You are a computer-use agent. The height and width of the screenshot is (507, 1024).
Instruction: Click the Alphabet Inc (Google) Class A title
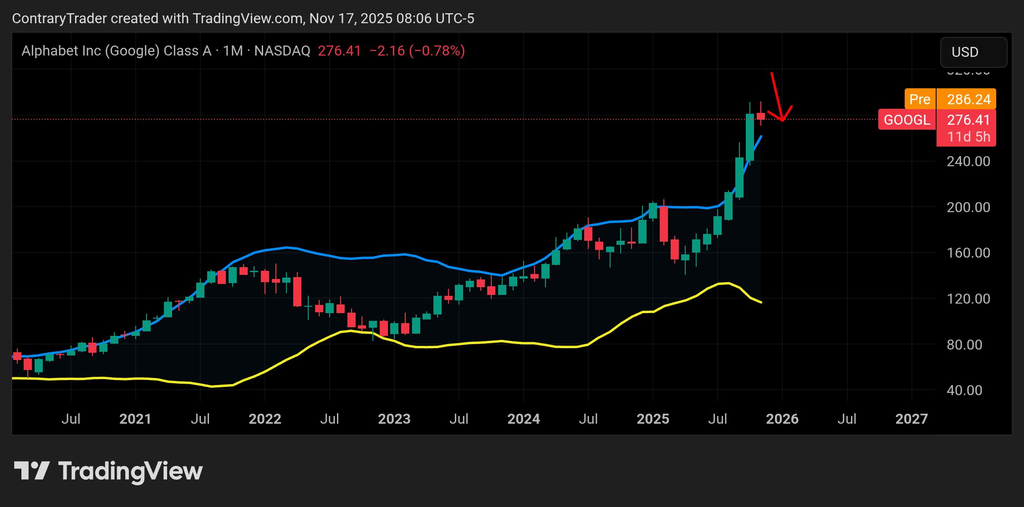coord(116,51)
